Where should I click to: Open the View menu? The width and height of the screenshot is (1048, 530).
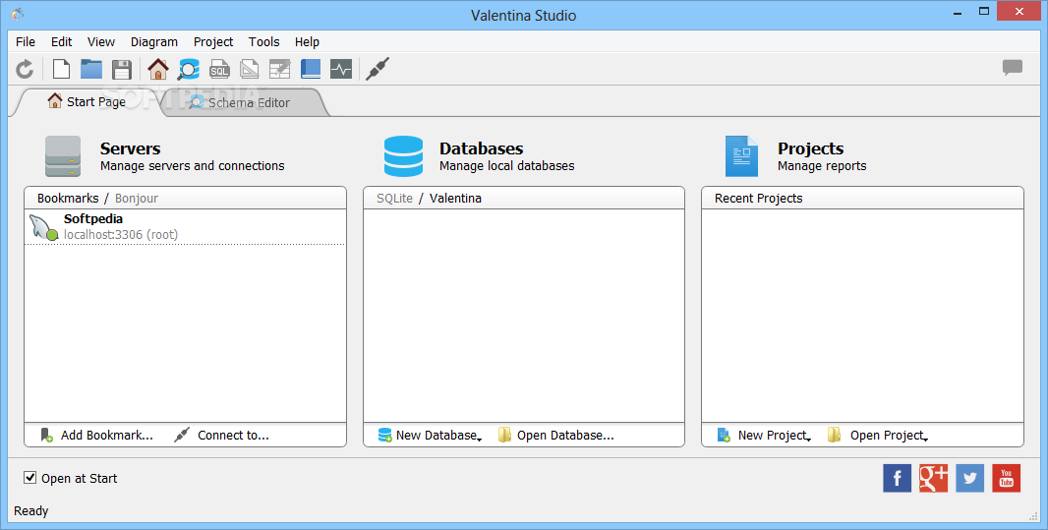101,41
